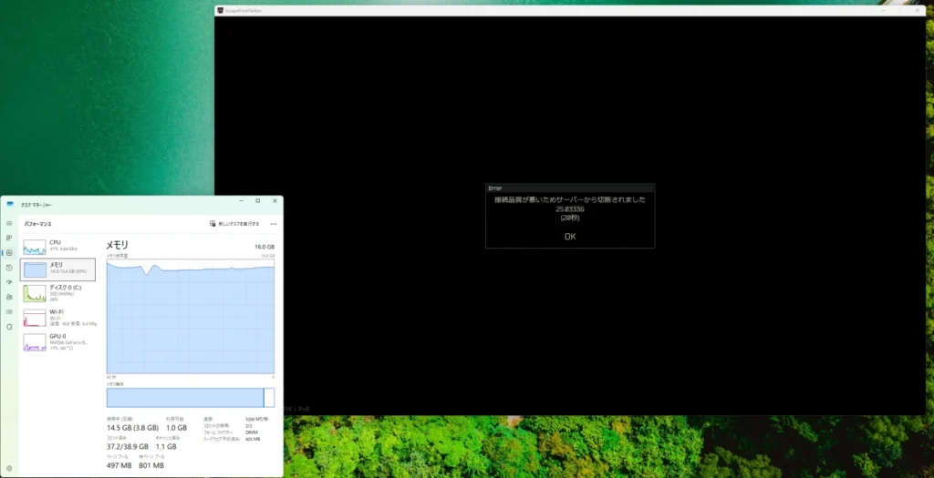This screenshot has height=478, width=934.
Task: Select the Performance page icon in sidebar
Action: pos(9,252)
